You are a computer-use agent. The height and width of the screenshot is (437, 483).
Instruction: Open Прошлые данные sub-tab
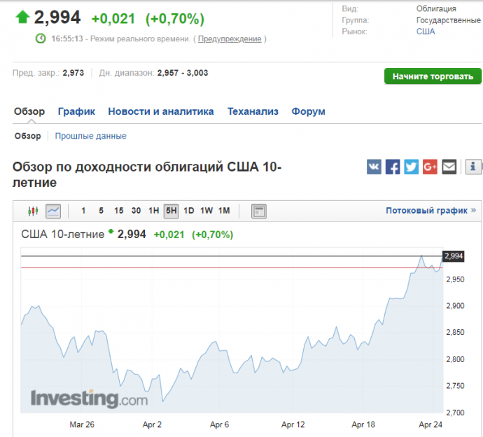(x=90, y=136)
